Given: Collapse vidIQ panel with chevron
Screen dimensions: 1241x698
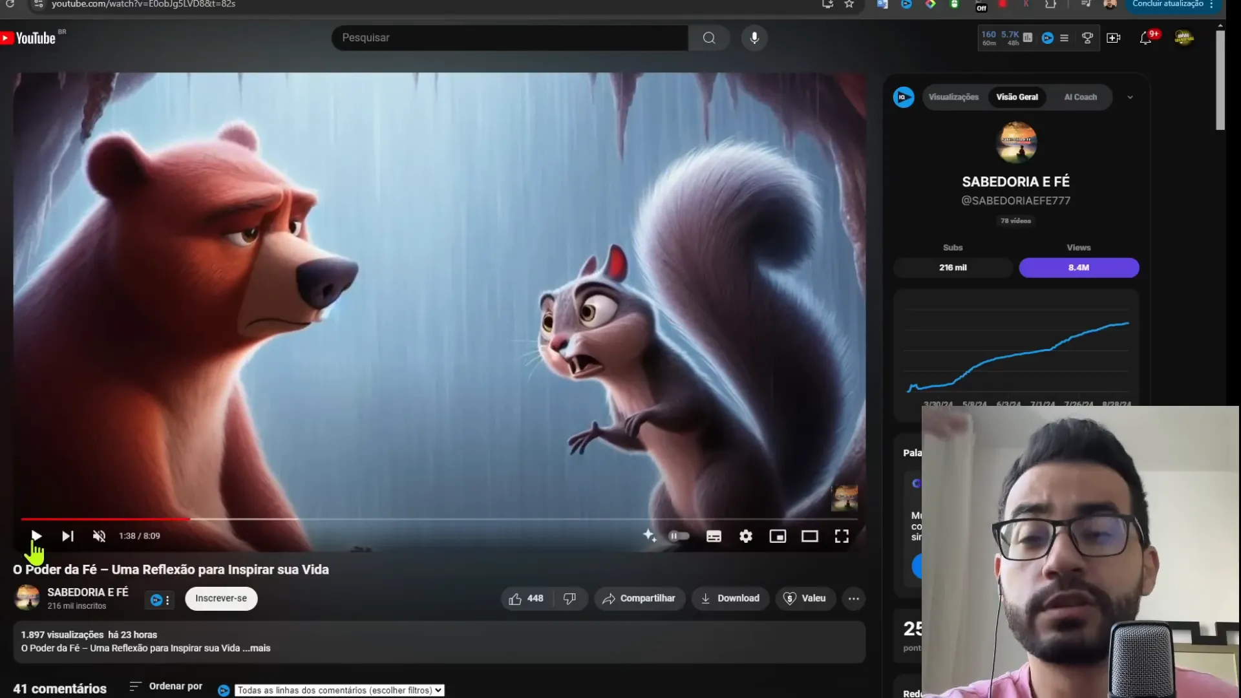Looking at the screenshot, I should [1130, 98].
